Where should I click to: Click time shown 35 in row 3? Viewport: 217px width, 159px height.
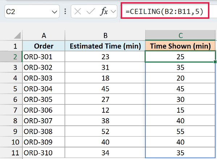180,67
